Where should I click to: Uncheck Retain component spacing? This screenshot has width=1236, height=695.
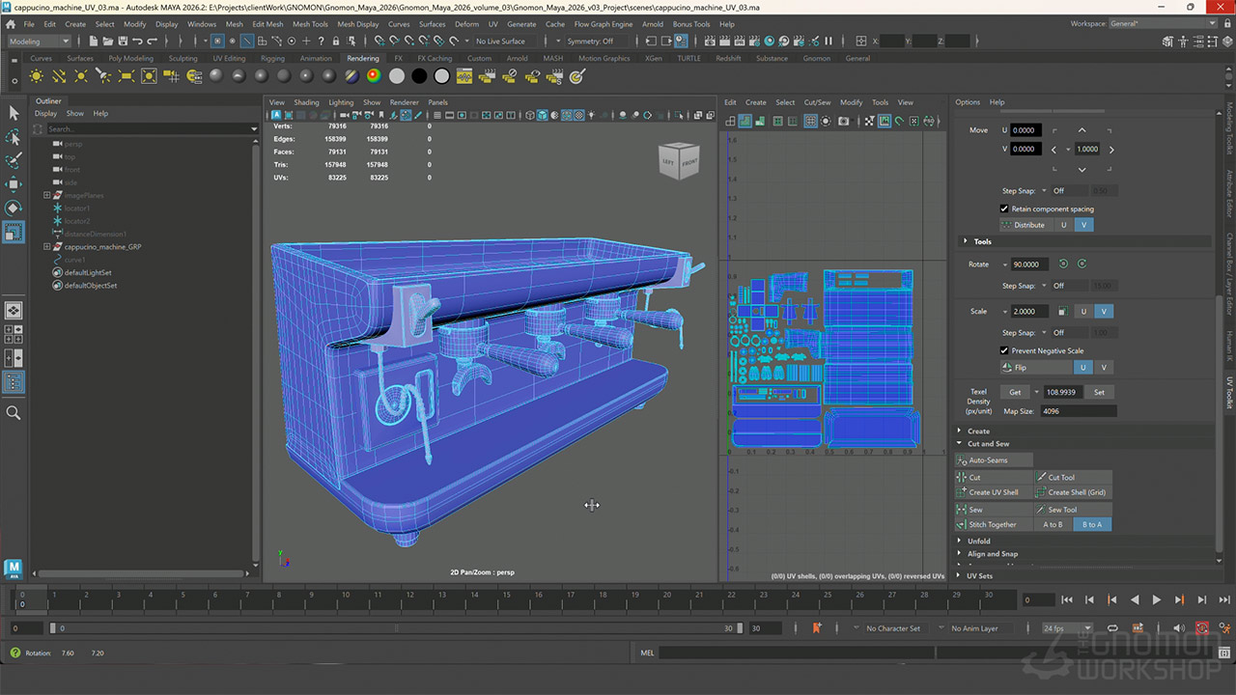click(1004, 208)
